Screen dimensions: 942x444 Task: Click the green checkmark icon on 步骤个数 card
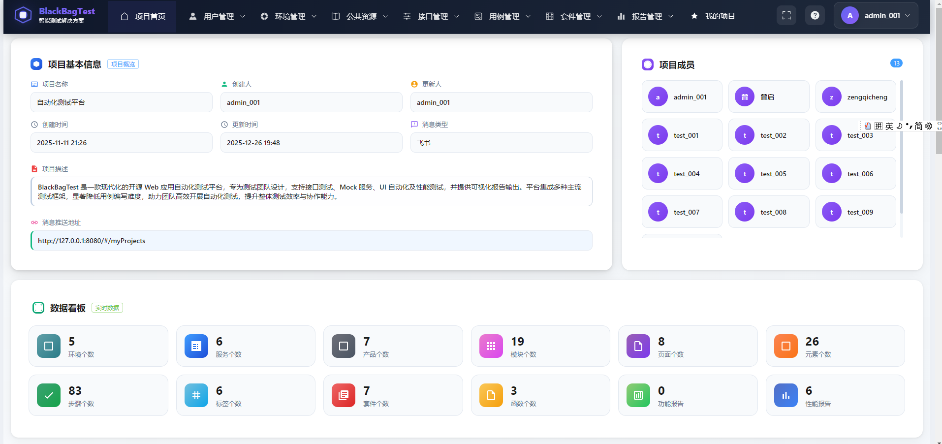click(x=48, y=395)
